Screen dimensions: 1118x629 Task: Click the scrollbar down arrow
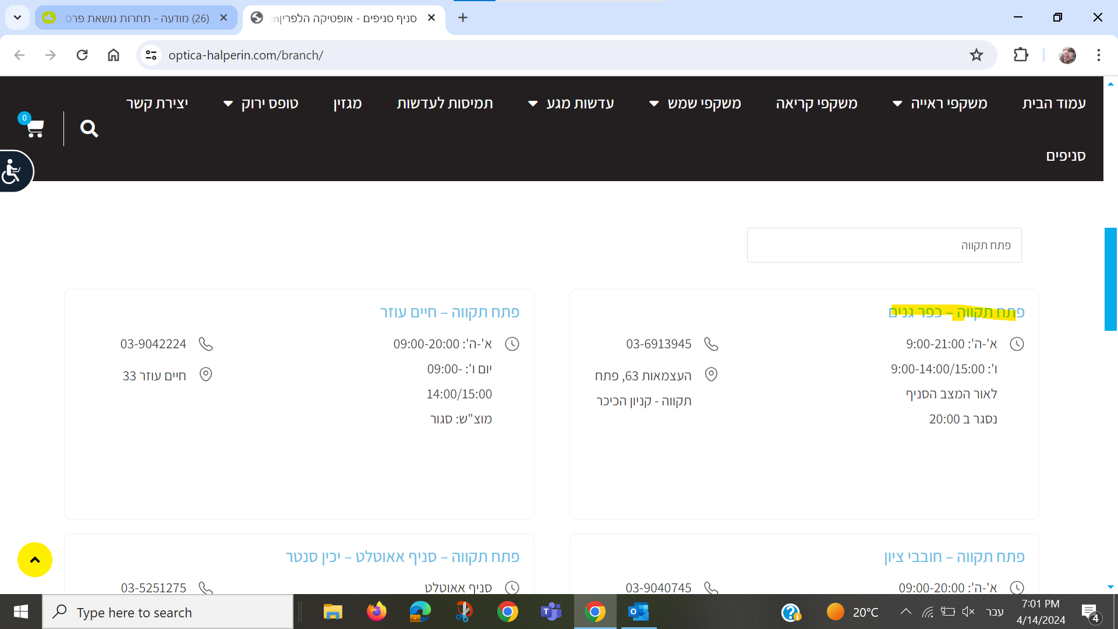1110,587
